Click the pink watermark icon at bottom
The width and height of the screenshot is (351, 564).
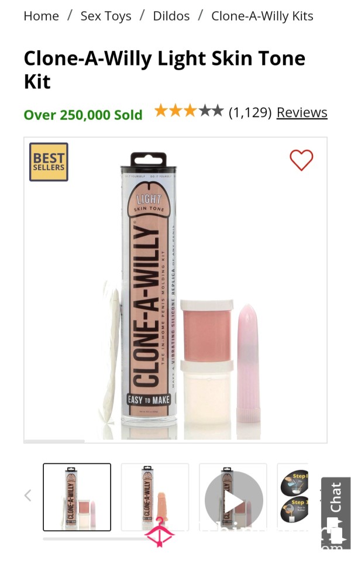(x=159, y=532)
